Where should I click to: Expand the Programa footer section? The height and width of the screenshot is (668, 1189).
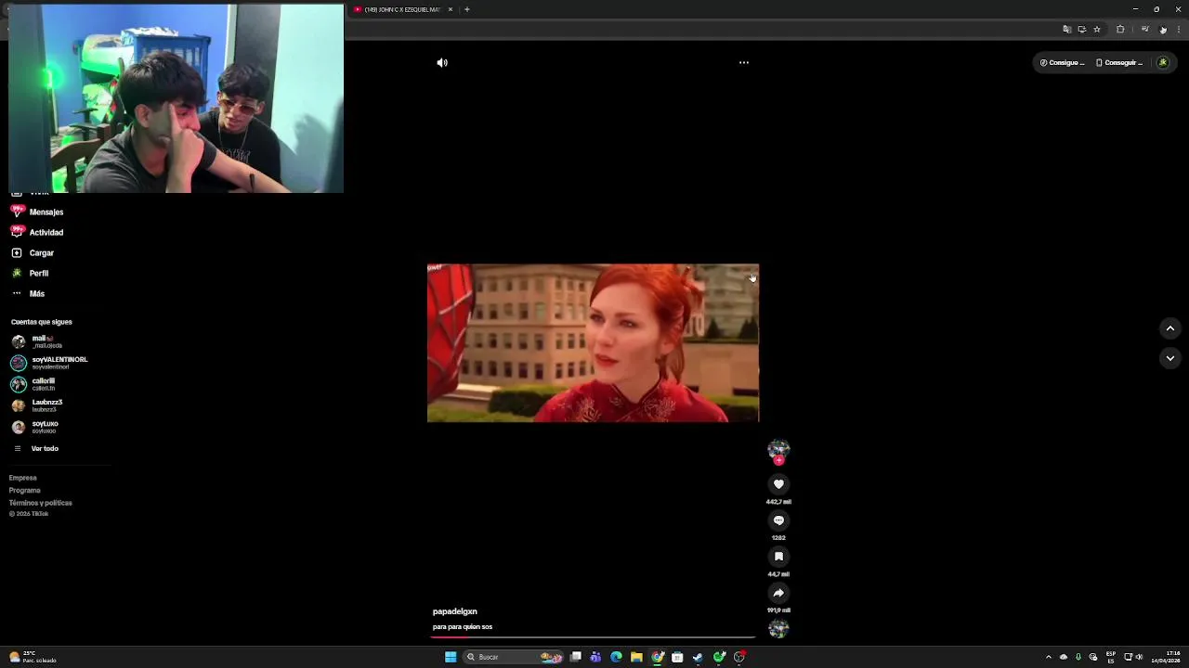tap(25, 490)
